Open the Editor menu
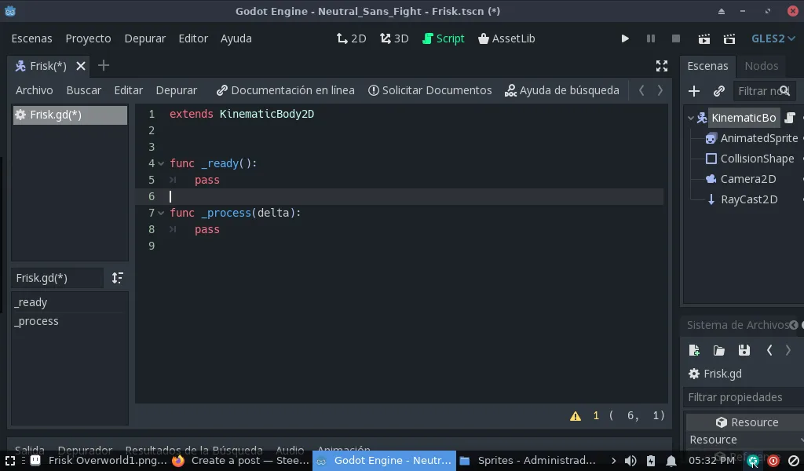The height and width of the screenshot is (471, 804). pos(193,38)
